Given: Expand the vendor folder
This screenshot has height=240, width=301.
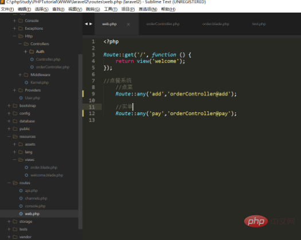Looking at the screenshot, I should click(x=9, y=237).
